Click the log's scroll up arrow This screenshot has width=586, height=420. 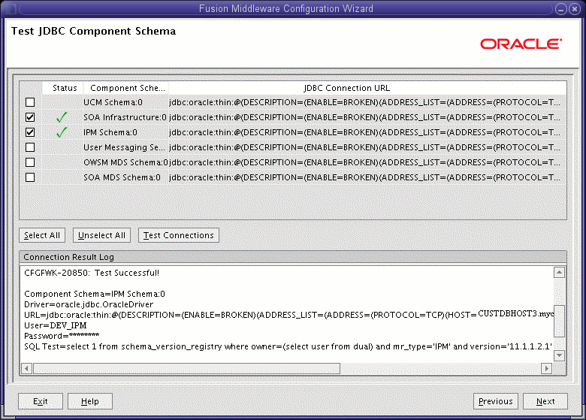click(x=559, y=273)
